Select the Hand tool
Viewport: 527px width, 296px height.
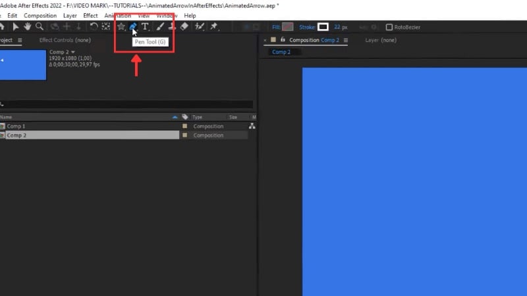point(27,26)
